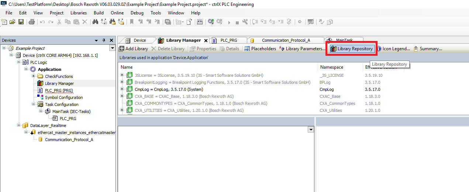Collapse the DataLayer_Realtime node
469x192 pixels.
click(19, 126)
